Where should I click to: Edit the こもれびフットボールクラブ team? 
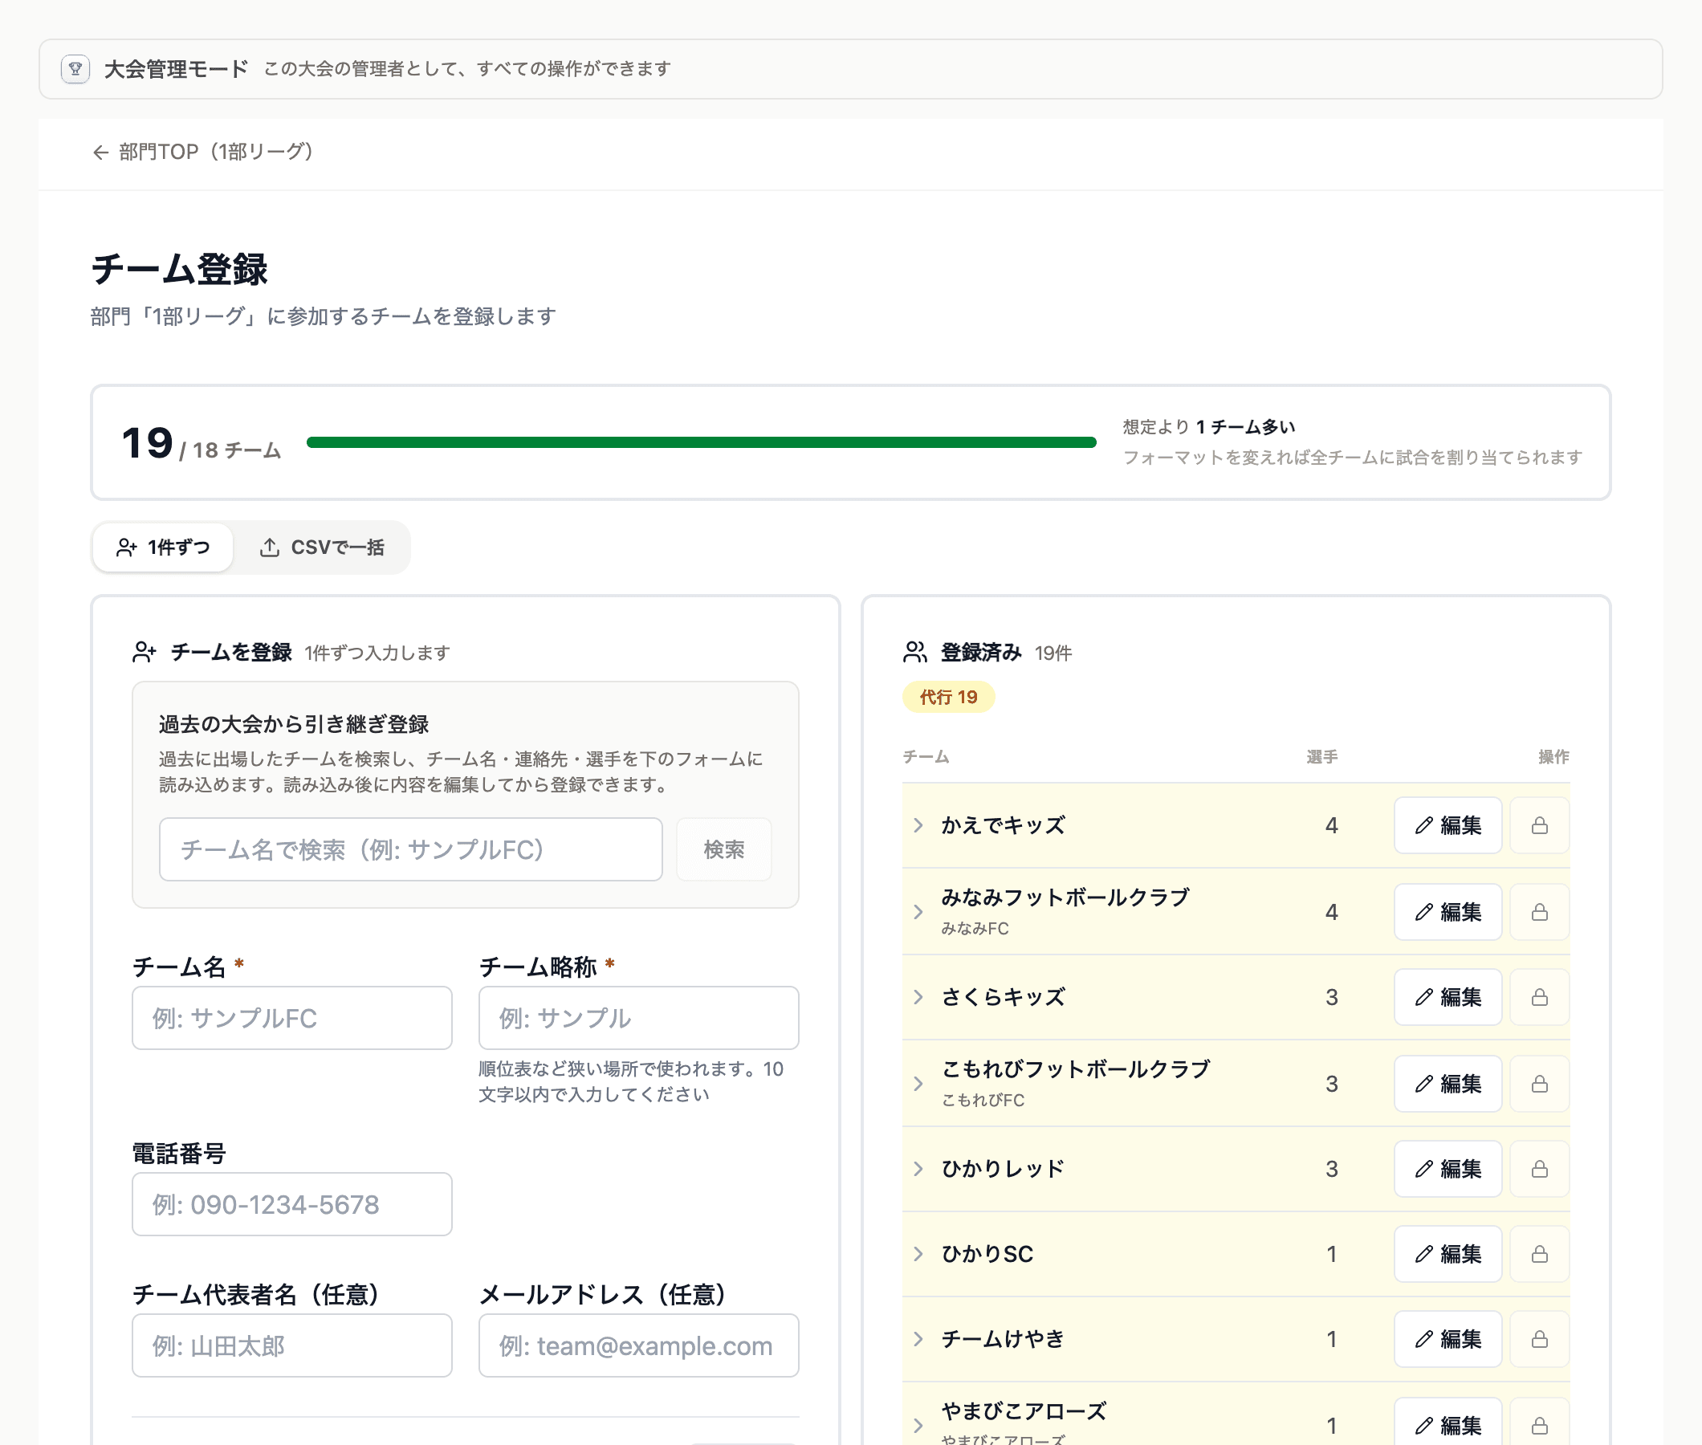tap(1448, 1084)
